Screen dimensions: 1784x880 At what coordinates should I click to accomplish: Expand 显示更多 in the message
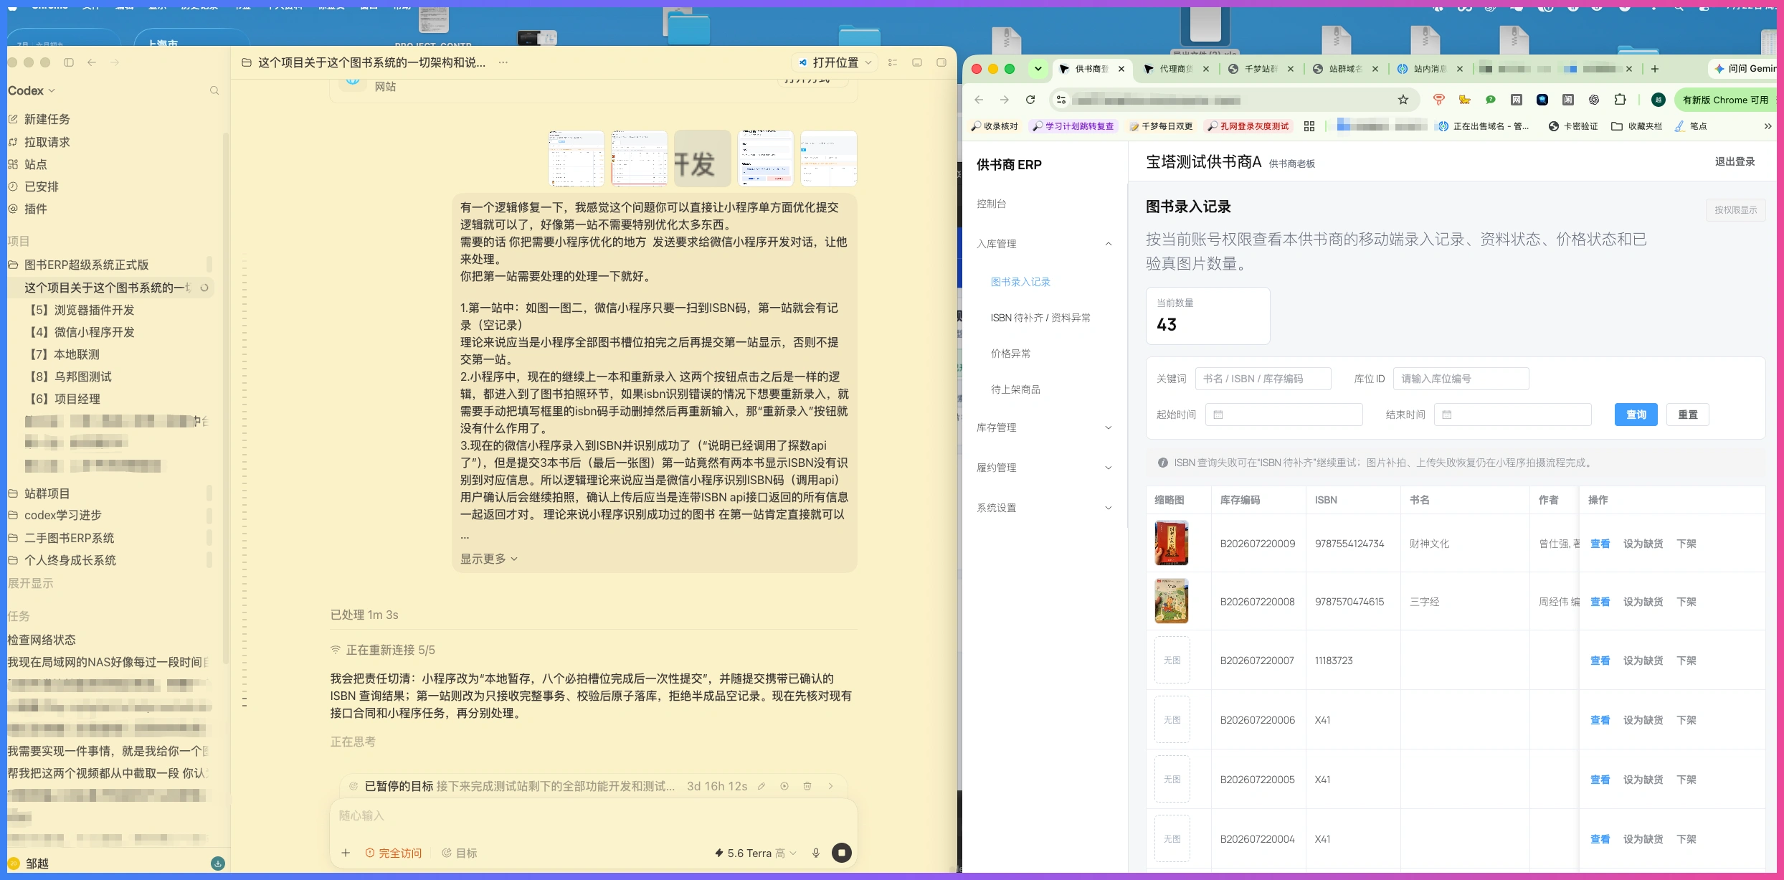tap(489, 559)
